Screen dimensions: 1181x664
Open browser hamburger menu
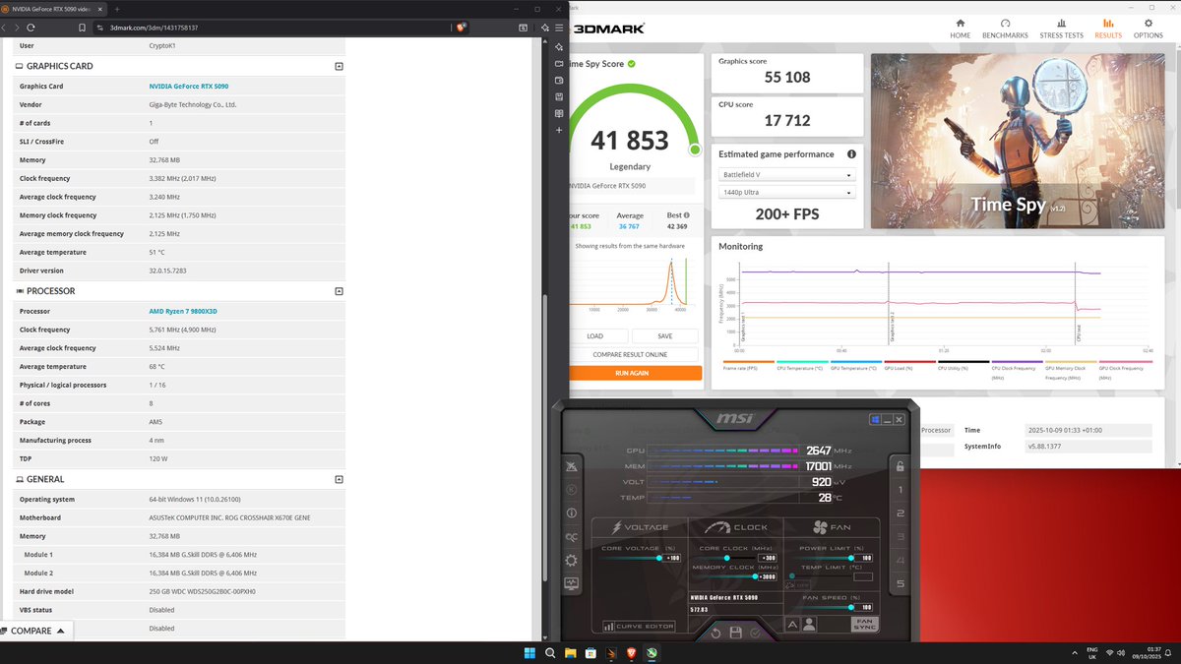[x=559, y=28]
